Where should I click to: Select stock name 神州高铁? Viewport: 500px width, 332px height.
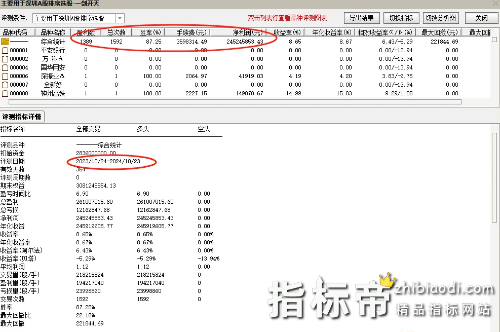[53, 93]
